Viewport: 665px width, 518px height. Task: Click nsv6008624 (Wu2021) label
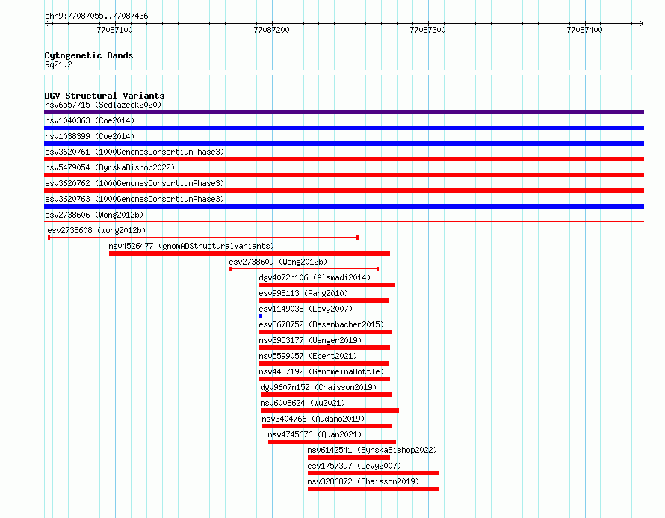303,403
